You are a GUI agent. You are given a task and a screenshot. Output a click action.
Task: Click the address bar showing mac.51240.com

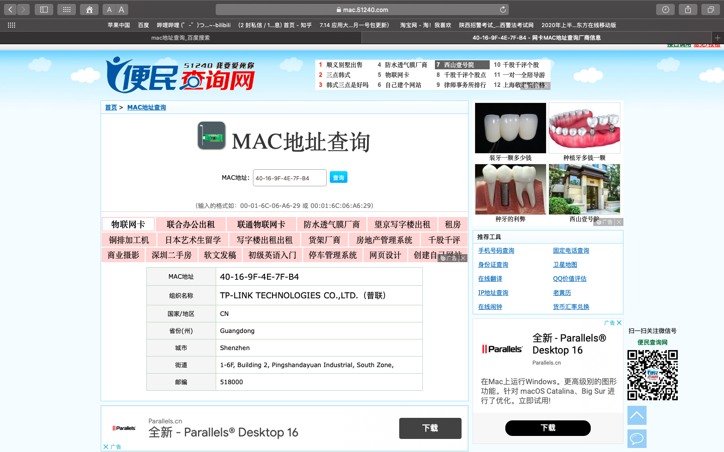click(x=362, y=10)
